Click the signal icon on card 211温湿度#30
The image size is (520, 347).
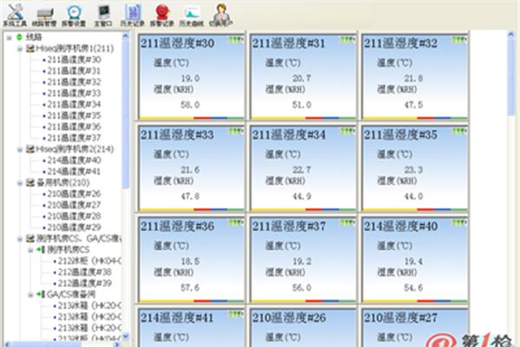[236, 40]
